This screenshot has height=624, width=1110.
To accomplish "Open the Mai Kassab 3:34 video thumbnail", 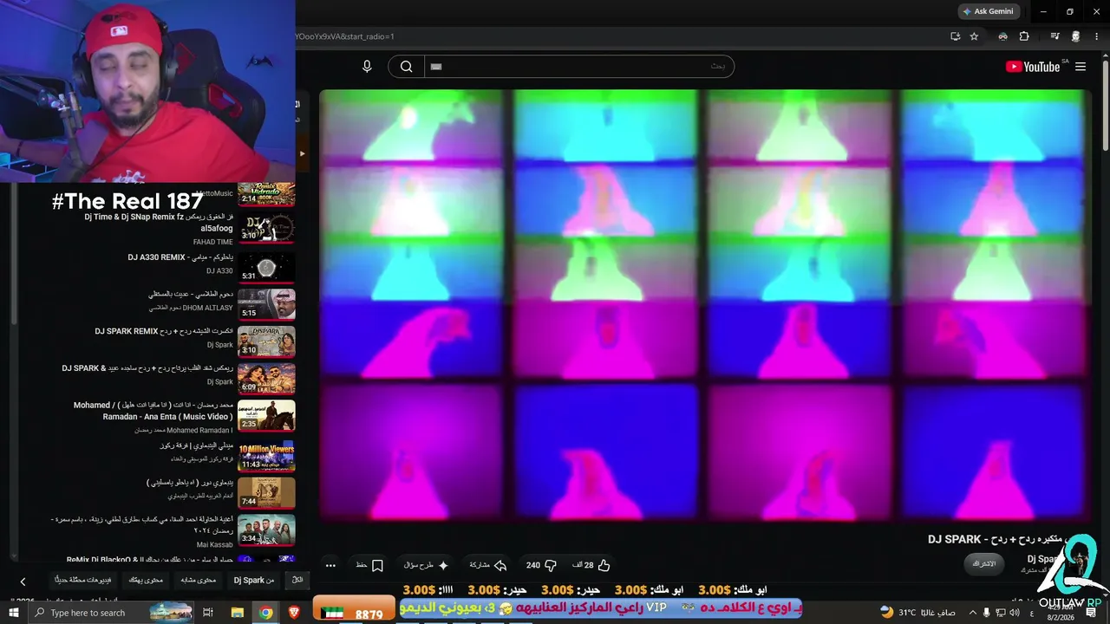I will click(x=266, y=530).
